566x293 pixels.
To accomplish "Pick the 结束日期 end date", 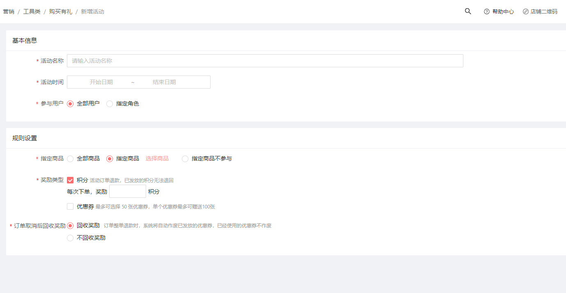I will (x=164, y=82).
